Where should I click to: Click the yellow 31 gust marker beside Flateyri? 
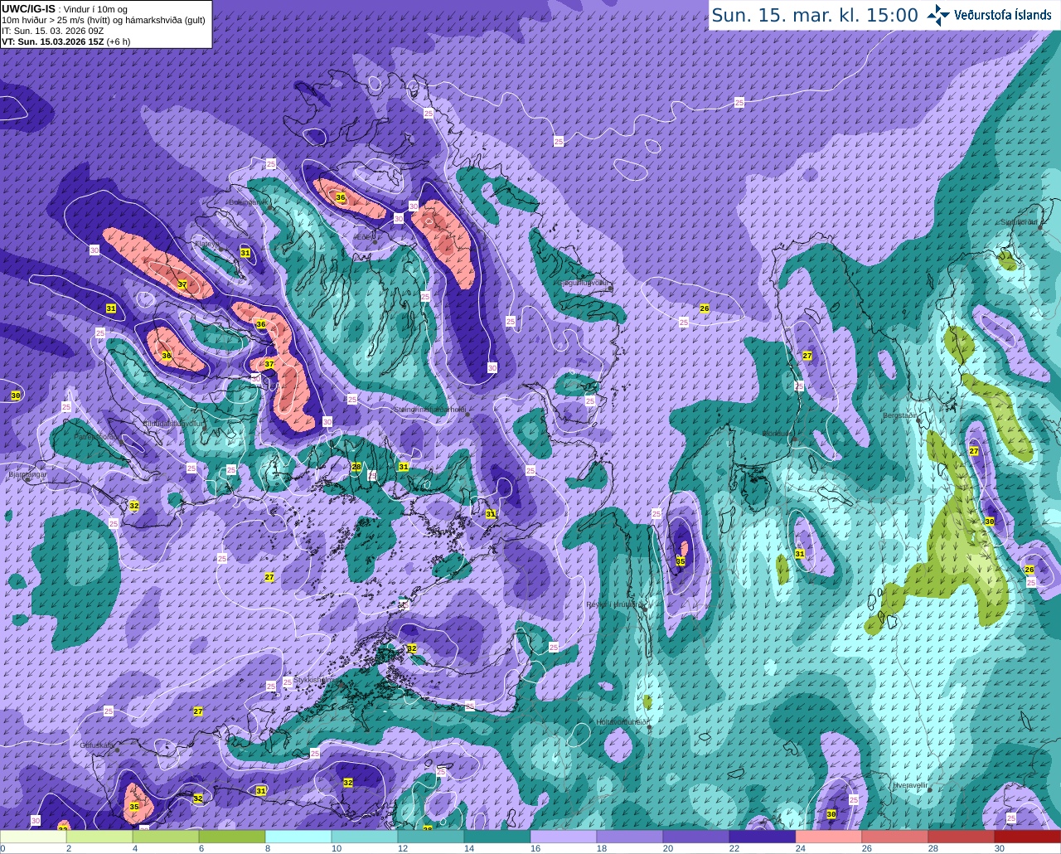pyautogui.click(x=245, y=252)
